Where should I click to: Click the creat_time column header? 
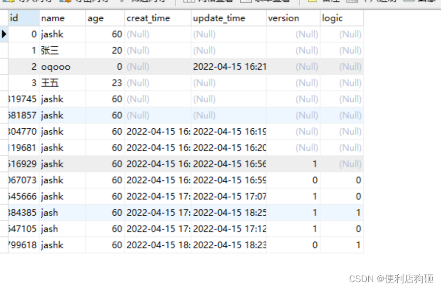[x=158, y=18]
